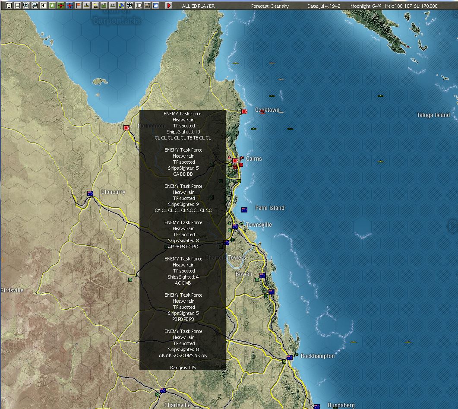
Task: Select the Japanese base flag at Cooktown
Action: point(244,111)
